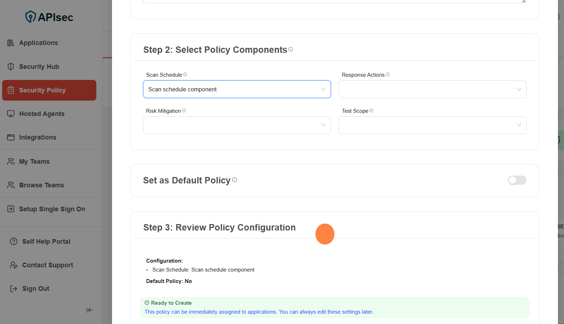Click the Hosted Agents icon in sidebar
This screenshot has height=324, width=564.
click(x=11, y=114)
